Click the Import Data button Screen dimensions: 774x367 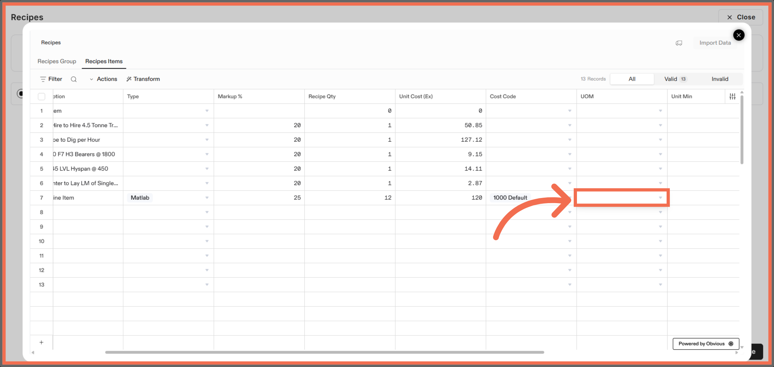715,43
